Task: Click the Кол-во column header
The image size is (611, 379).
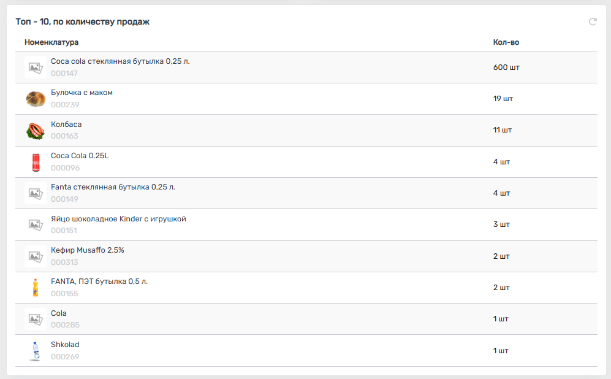Action: pyautogui.click(x=506, y=42)
